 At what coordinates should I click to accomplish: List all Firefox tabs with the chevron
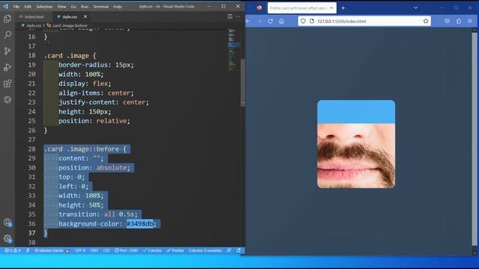[416, 8]
